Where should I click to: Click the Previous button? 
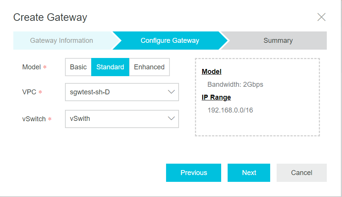click(193, 173)
